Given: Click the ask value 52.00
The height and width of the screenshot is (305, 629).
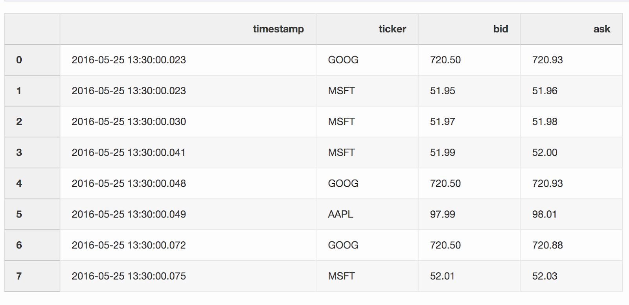Looking at the screenshot, I should pos(544,153).
